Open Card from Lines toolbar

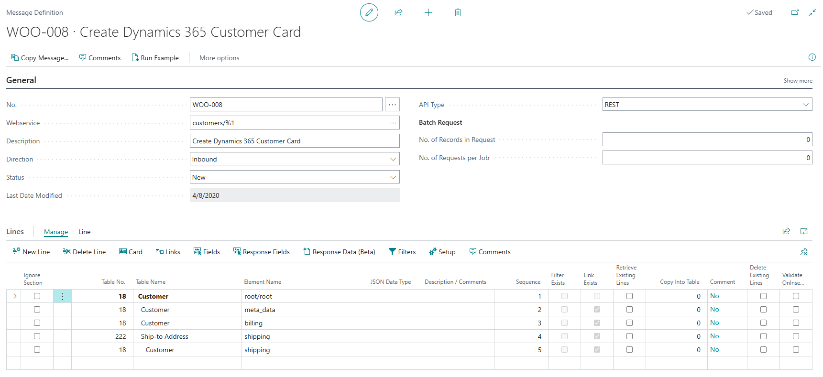131,252
